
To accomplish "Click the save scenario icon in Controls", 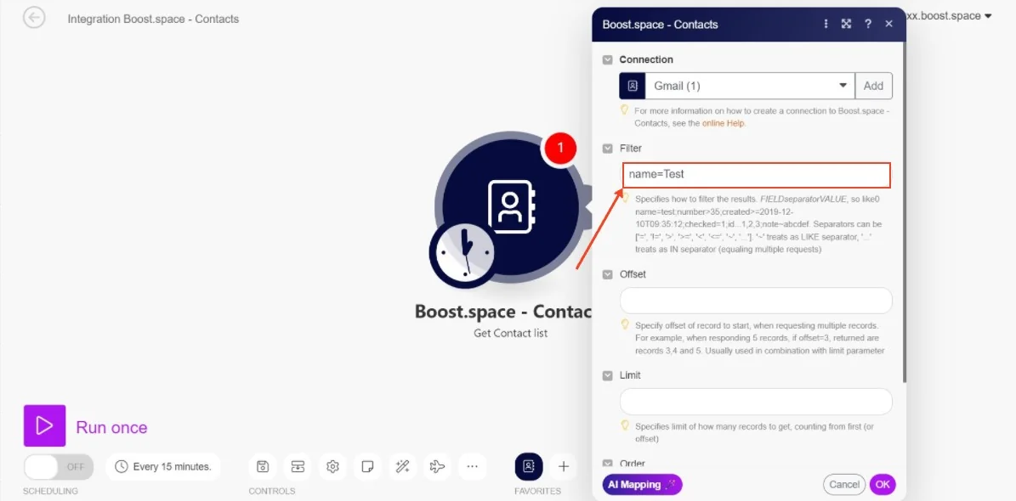I will [263, 466].
